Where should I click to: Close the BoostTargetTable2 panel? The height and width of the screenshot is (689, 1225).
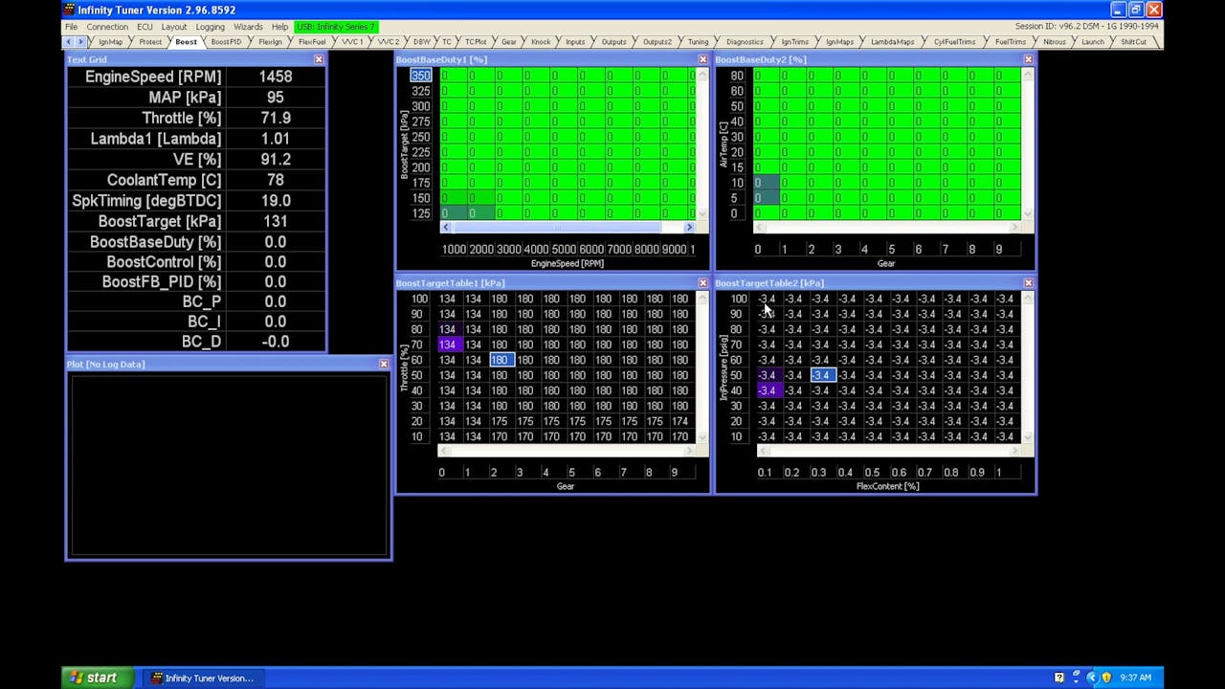pyautogui.click(x=1029, y=283)
